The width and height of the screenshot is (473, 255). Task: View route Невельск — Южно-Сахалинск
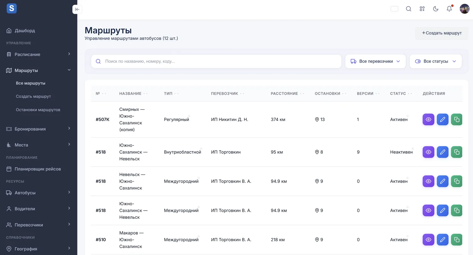pyautogui.click(x=429, y=181)
